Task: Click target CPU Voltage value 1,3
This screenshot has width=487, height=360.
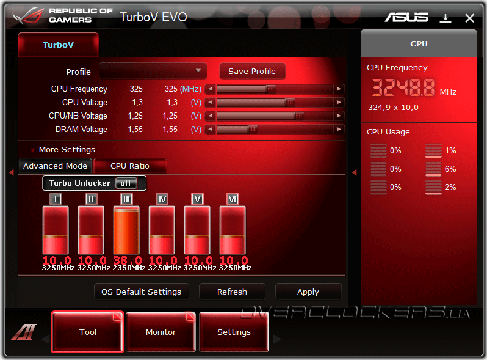Action: tap(172, 102)
